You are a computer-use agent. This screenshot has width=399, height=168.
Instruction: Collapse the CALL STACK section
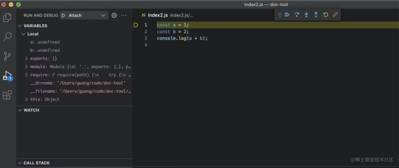pos(20,163)
